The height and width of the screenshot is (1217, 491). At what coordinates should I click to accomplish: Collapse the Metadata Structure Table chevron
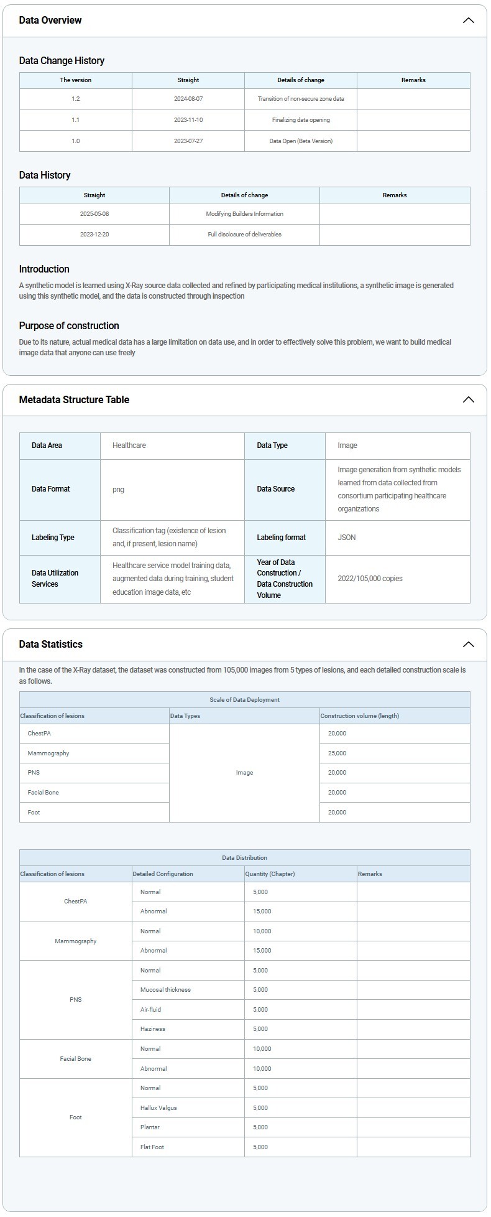click(x=468, y=399)
